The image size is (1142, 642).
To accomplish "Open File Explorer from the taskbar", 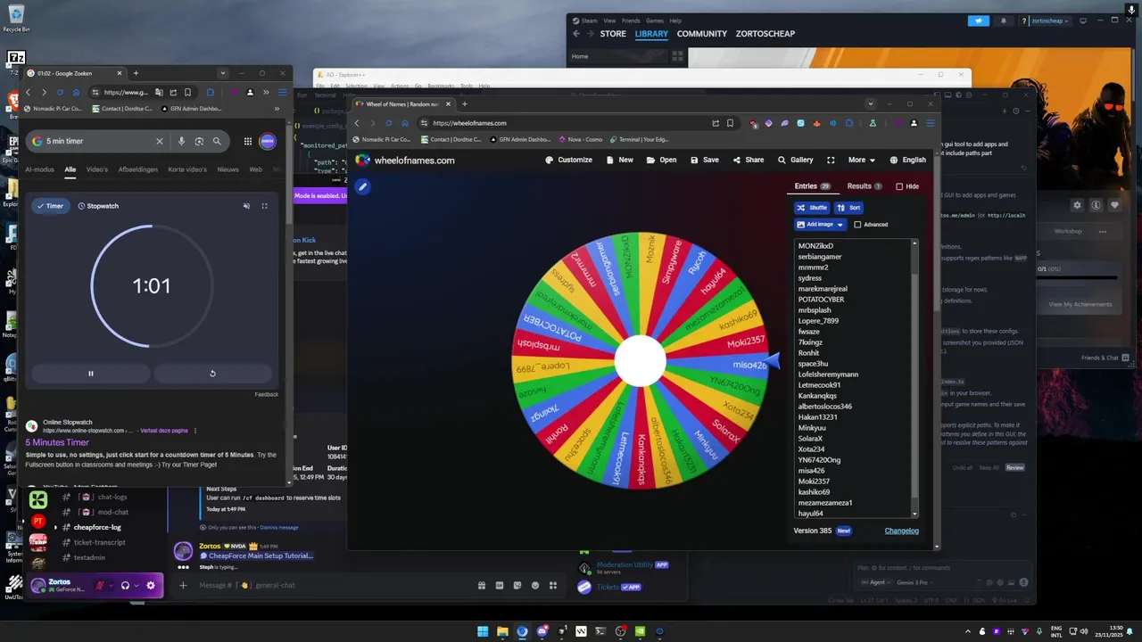I will pyautogui.click(x=502, y=631).
